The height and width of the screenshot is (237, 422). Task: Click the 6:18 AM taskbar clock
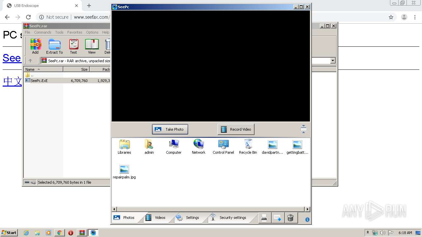coord(405,233)
